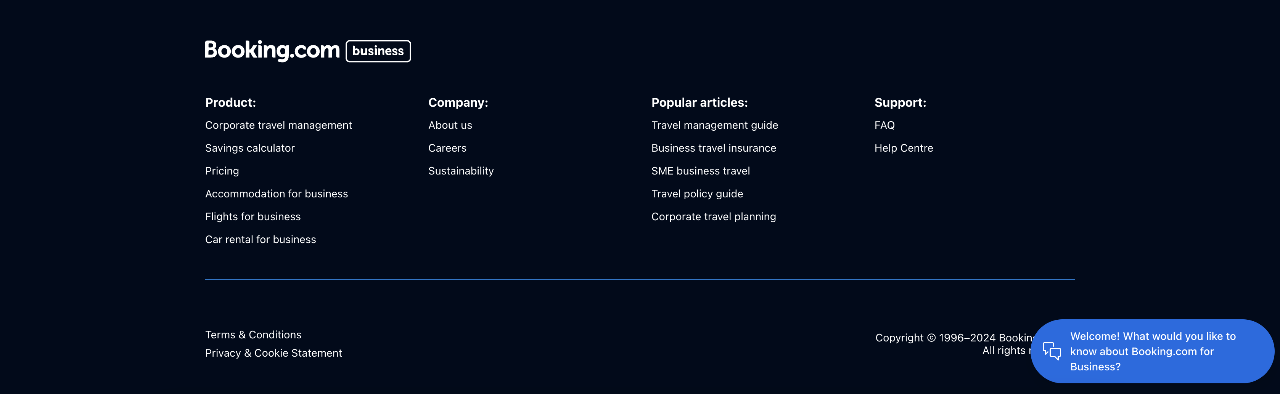This screenshot has height=394, width=1280.
Task: Open the Privacy & Cookie Statement
Action: pyautogui.click(x=273, y=353)
